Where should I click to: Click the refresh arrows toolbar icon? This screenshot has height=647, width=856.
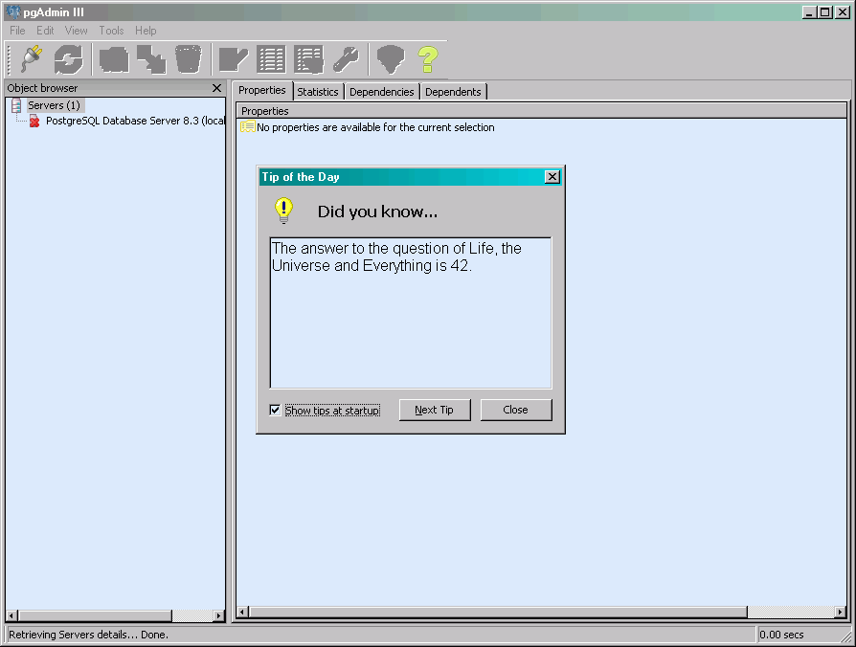[x=68, y=59]
